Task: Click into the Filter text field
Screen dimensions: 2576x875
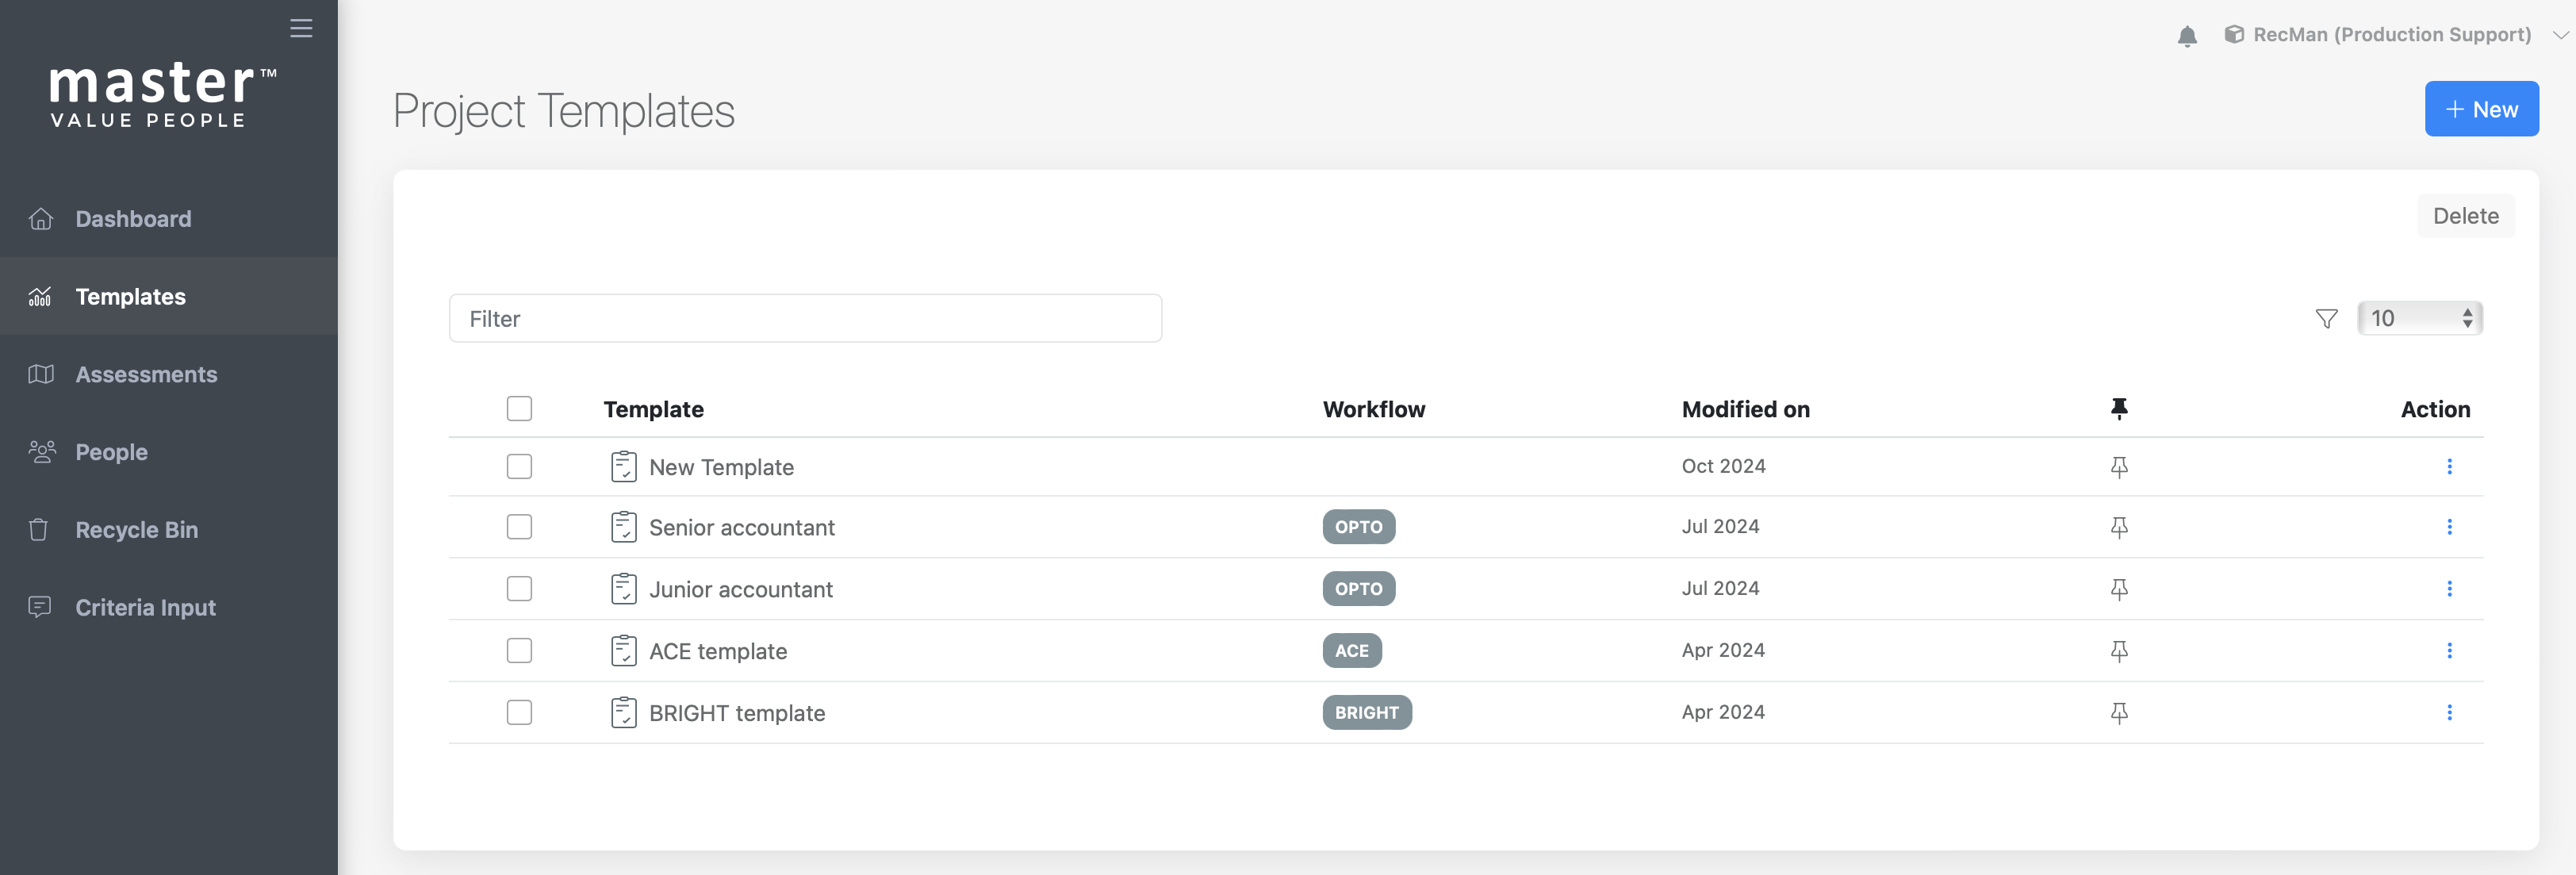Action: [x=805, y=318]
